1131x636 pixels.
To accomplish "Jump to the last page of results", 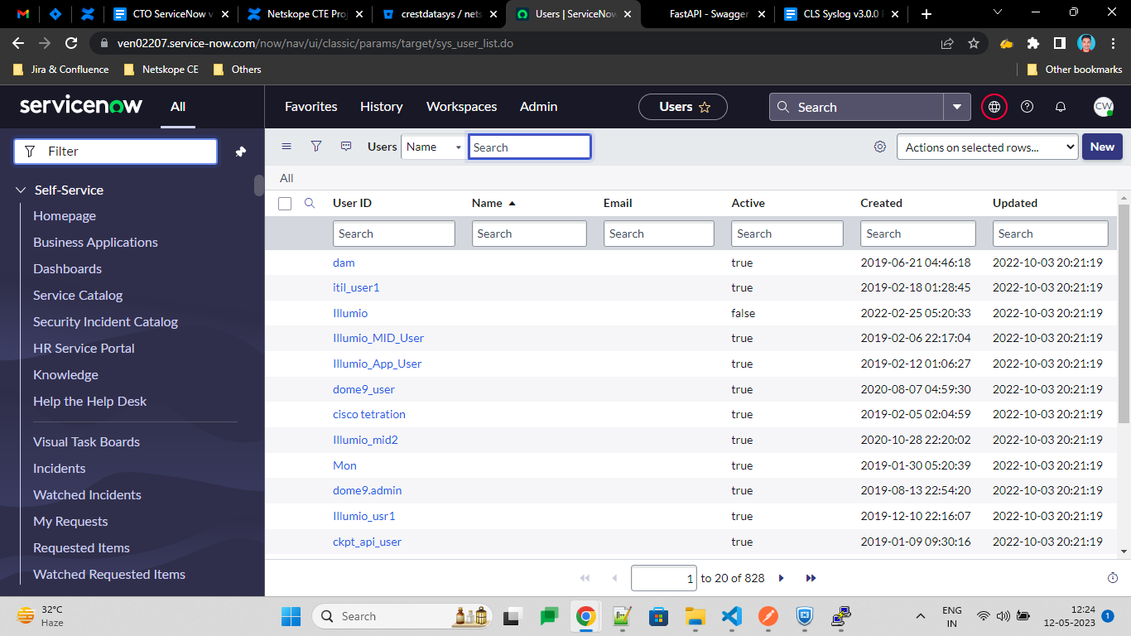I will 811,578.
